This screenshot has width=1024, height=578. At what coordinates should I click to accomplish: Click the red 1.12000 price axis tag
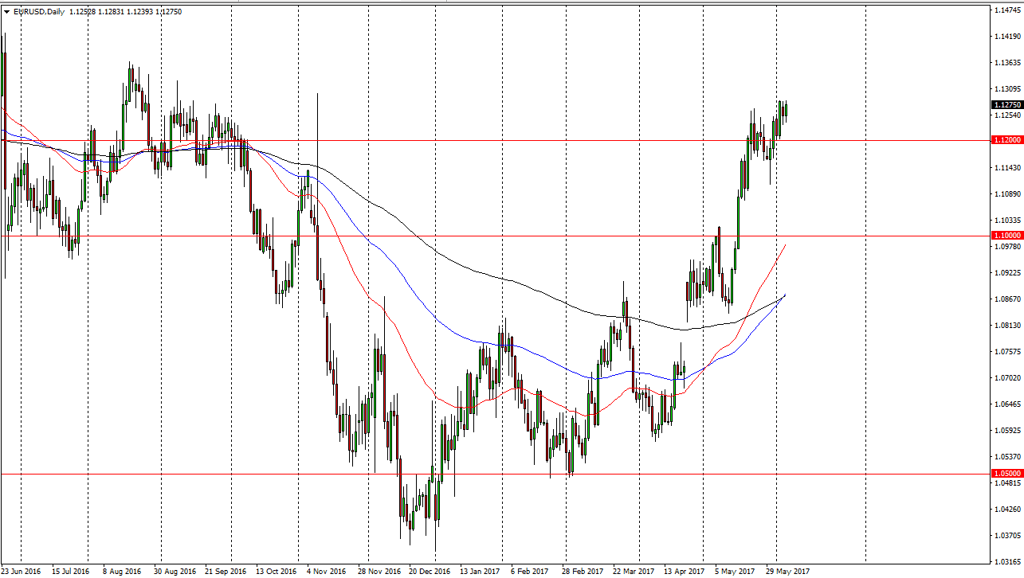point(1005,139)
